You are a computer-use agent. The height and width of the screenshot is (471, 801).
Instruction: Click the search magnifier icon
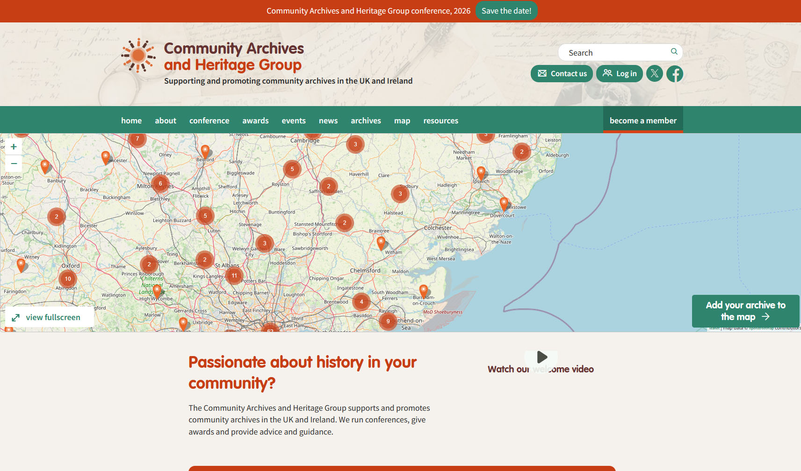coord(674,51)
